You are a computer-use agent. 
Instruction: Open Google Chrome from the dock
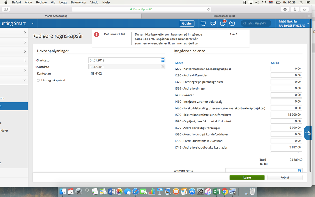225,192
